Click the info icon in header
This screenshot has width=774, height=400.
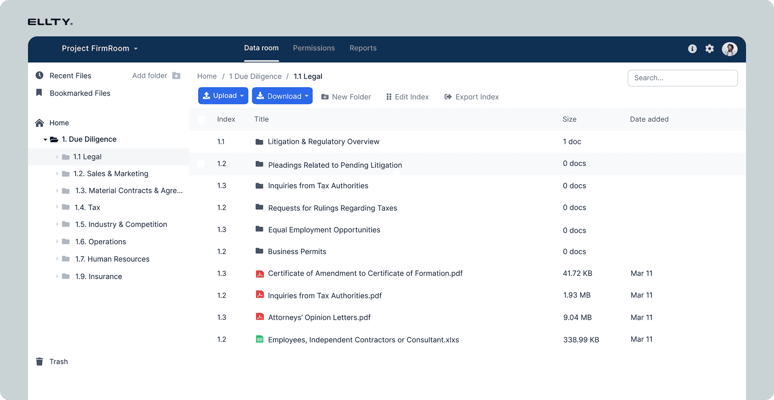click(x=692, y=48)
